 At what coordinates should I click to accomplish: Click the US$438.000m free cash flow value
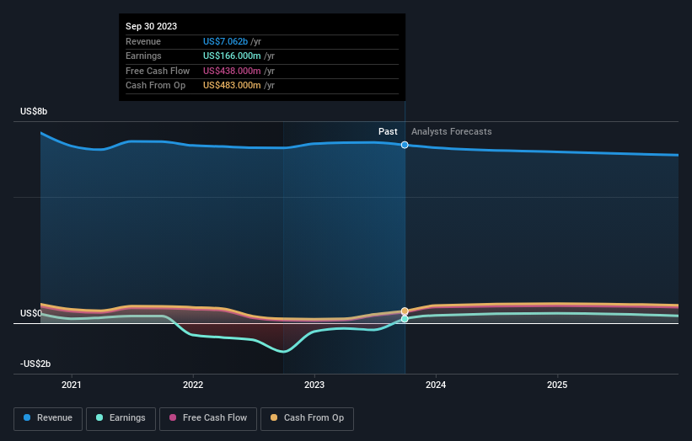tap(232, 71)
